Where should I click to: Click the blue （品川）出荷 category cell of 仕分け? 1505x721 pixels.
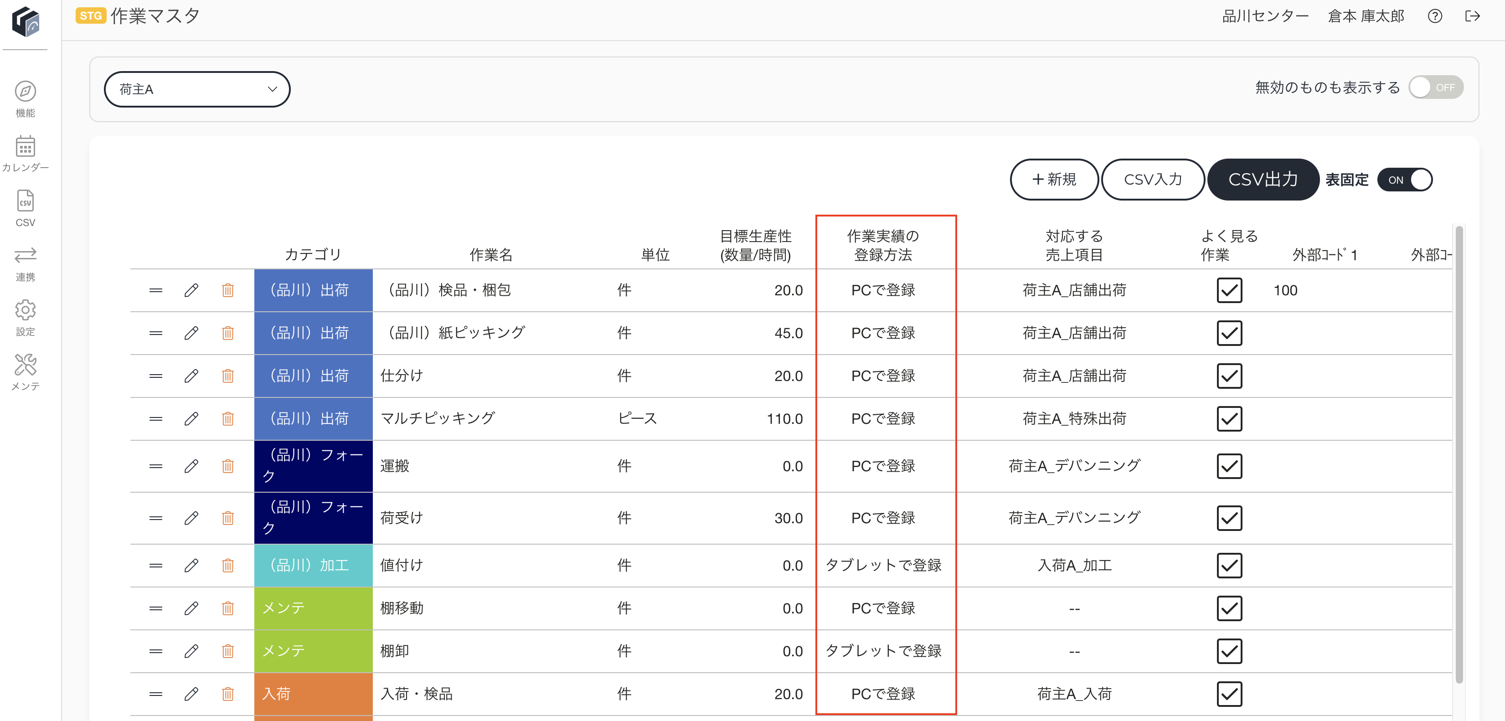[x=313, y=376]
